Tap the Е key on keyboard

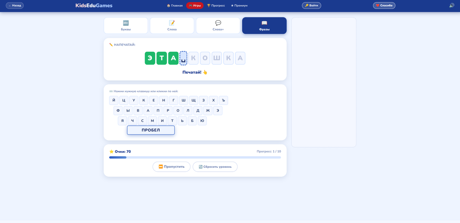coord(154,100)
